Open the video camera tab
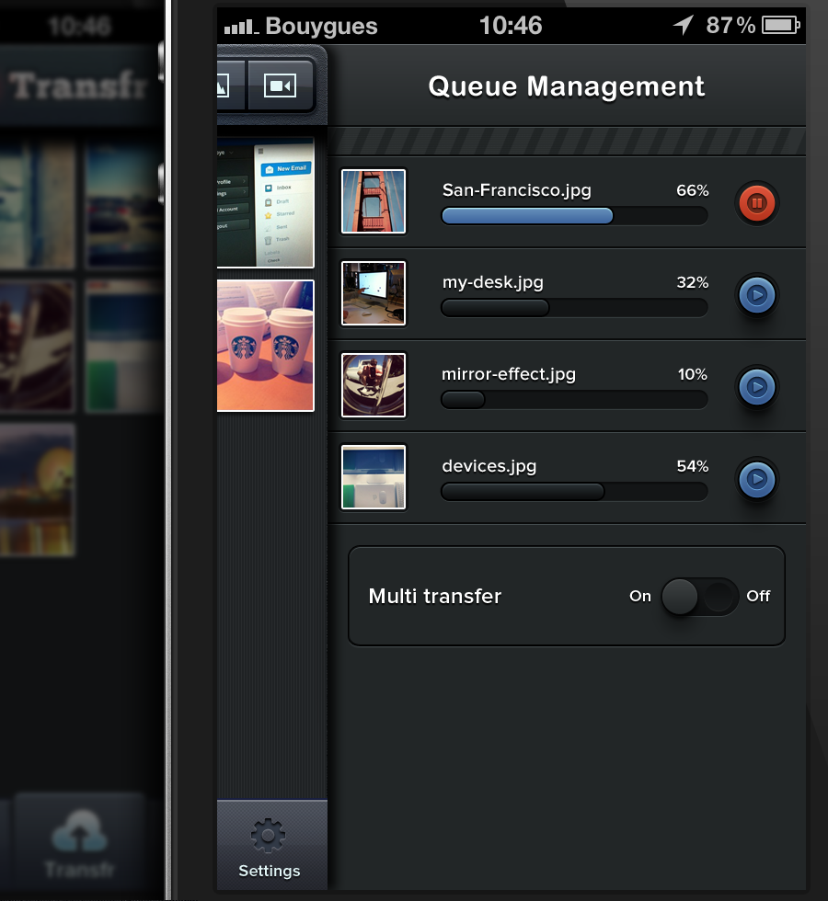The height and width of the screenshot is (901, 828). [280, 86]
